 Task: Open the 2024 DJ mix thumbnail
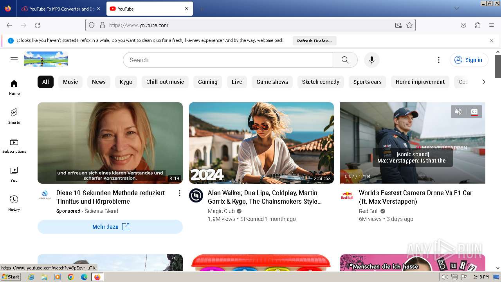click(x=261, y=143)
